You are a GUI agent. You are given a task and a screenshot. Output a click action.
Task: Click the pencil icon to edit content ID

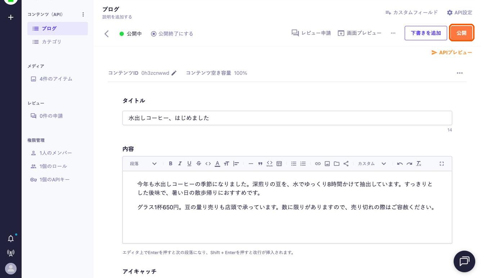coord(174,73)
